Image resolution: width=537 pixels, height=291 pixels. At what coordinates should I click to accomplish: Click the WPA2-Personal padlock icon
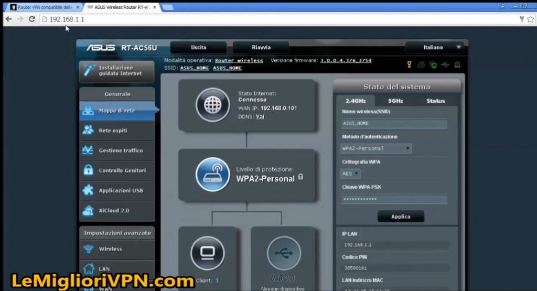pyautogui.click(x=300, y=177)
